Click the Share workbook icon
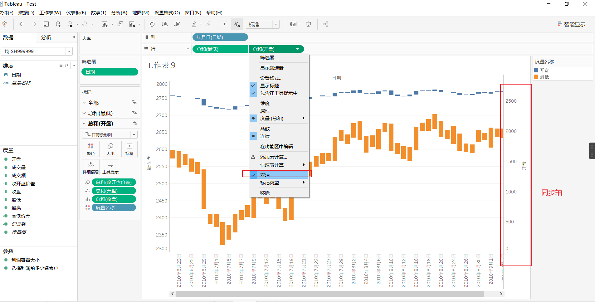 pos(326,24)
